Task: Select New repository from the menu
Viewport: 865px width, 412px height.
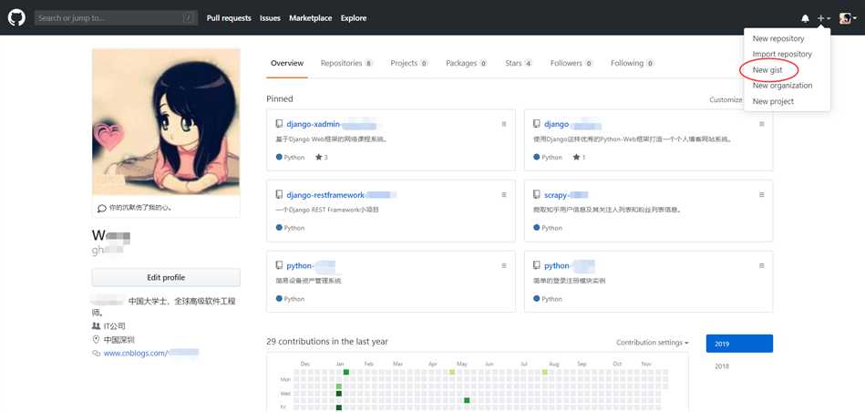Action: [778, 38]
